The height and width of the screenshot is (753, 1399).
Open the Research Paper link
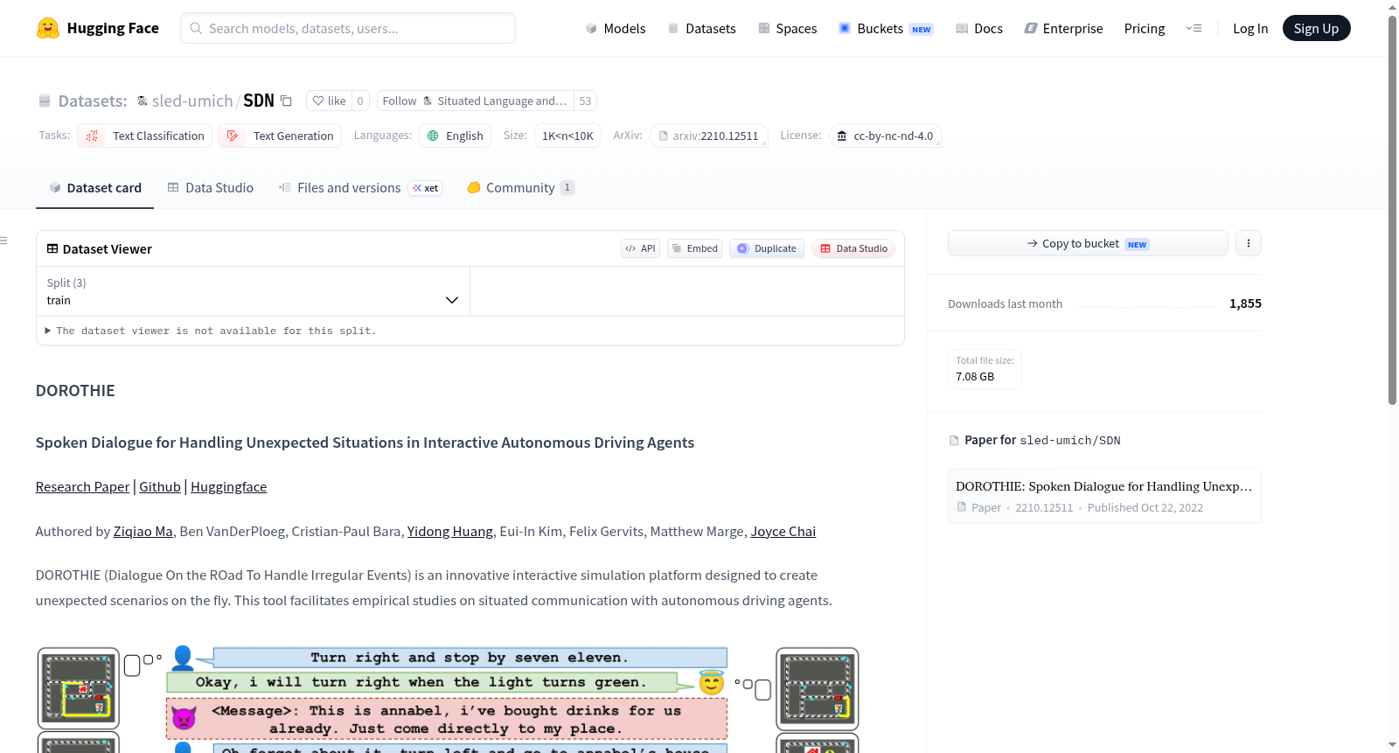[x=82, y=487]
